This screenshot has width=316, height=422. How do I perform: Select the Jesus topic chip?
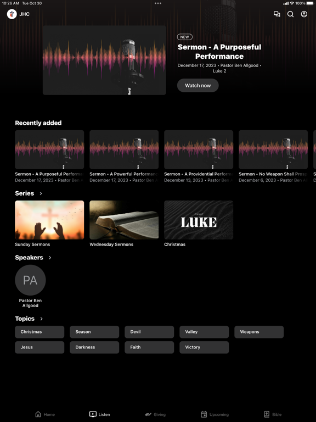39,347
